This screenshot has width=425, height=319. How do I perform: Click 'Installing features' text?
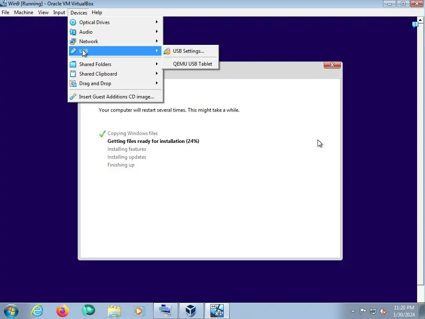click(x=127, y=149)
